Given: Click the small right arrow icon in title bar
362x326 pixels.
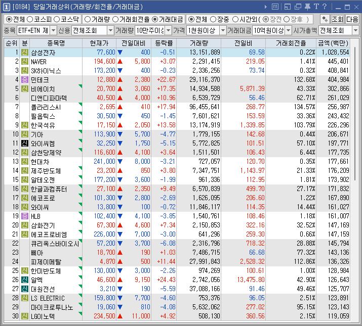Looking at the screenshot, I should point(265,7).
